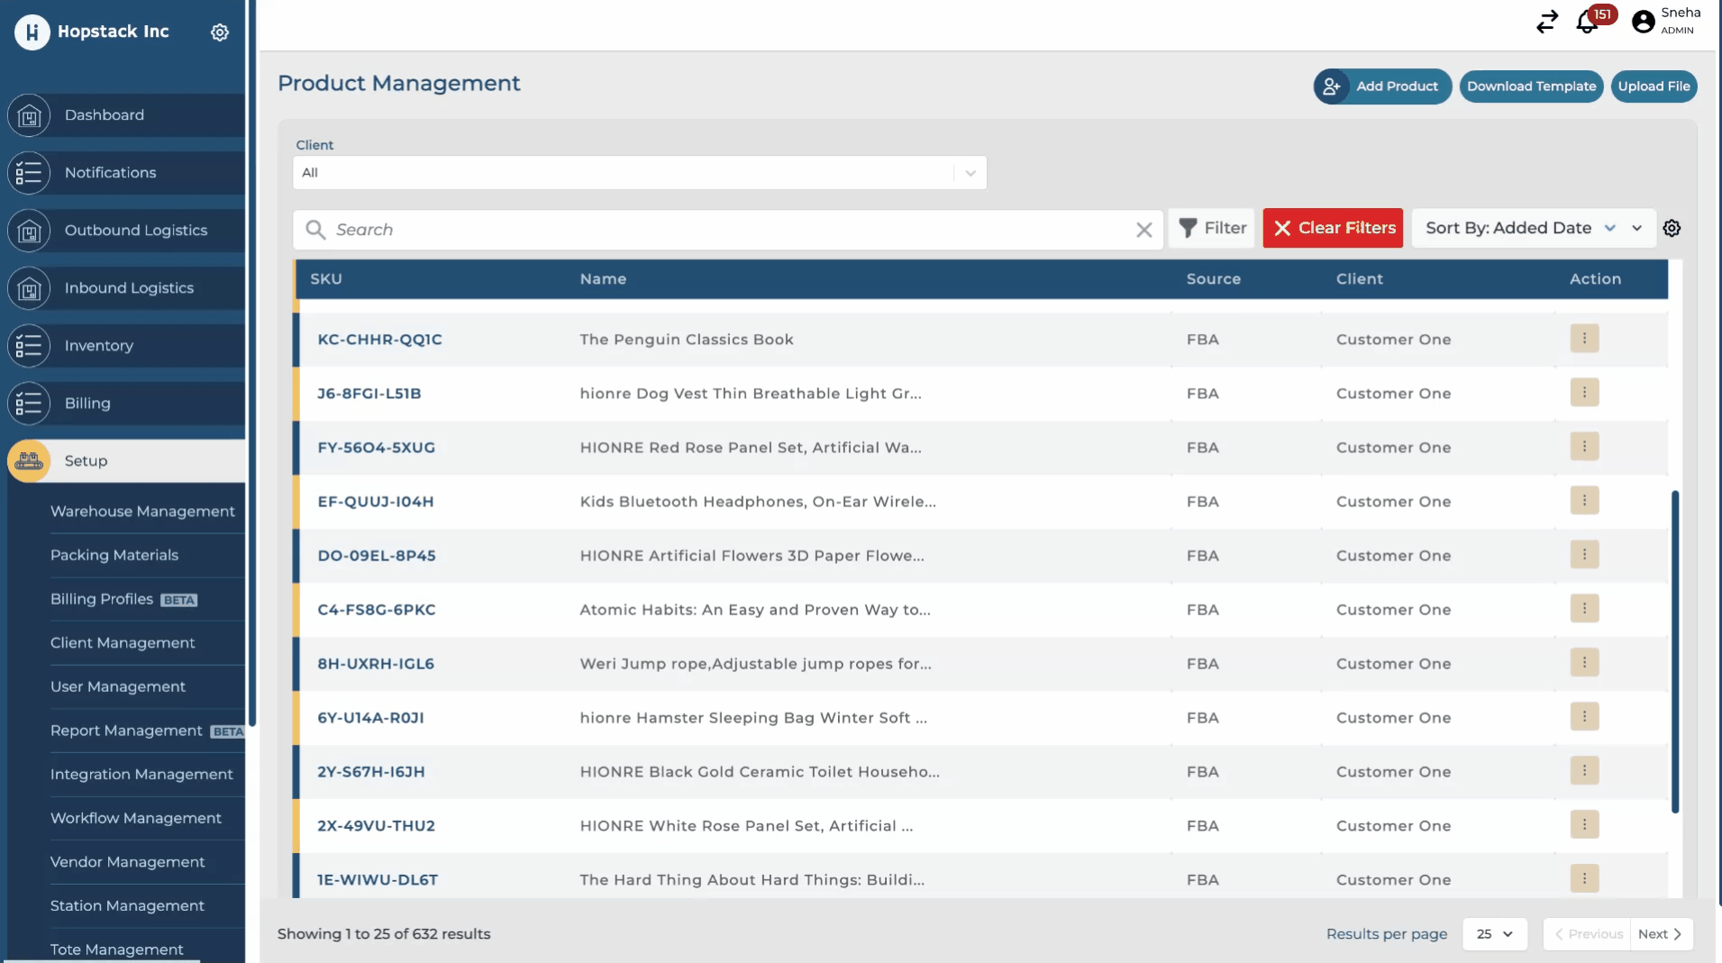Open Inventory in sidebar
The width and height of the screenshot is (1722, 963).
[x=99, y=346]
